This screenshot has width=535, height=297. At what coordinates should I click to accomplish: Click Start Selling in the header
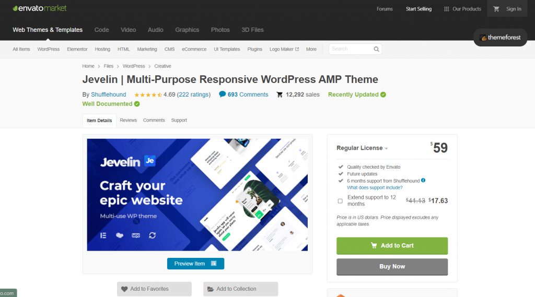tap(418, 9)
